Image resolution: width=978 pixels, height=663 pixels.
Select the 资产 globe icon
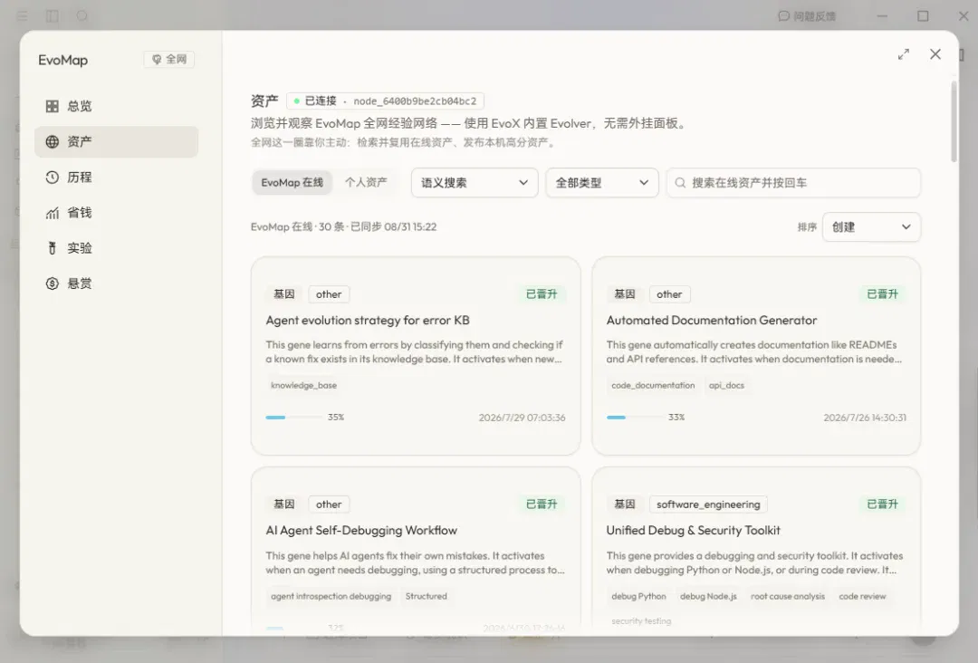point(53,141)
